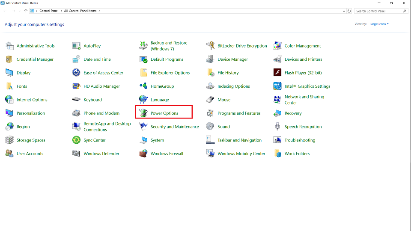Click the Ease of Access Center icon
The height and width of the screenshot is (231, 411).
tap(76, 73)
